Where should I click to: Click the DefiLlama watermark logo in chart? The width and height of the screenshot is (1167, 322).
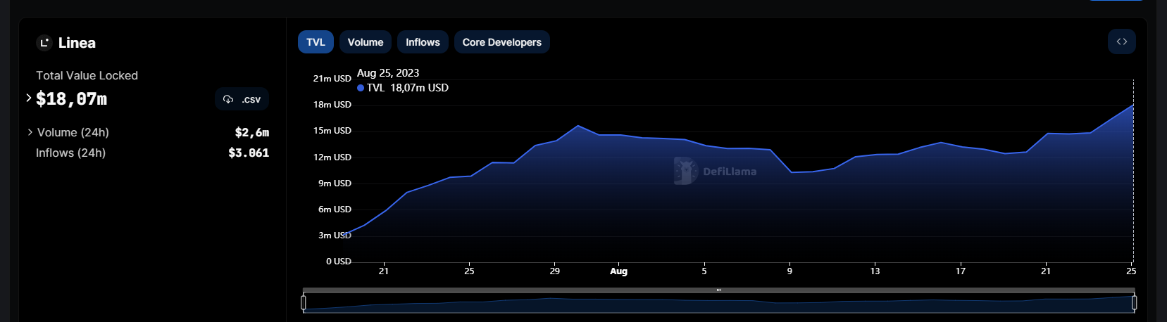(x=685, y=171)
